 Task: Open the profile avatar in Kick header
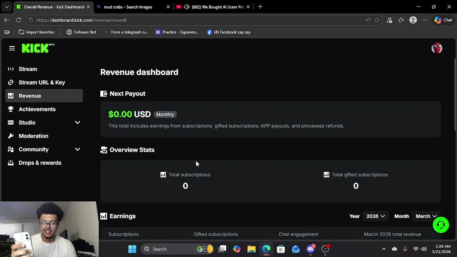point(437,48)
